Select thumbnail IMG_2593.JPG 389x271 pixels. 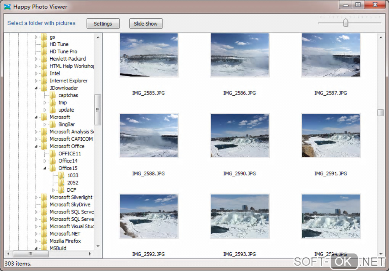click(x=240, y=216)
